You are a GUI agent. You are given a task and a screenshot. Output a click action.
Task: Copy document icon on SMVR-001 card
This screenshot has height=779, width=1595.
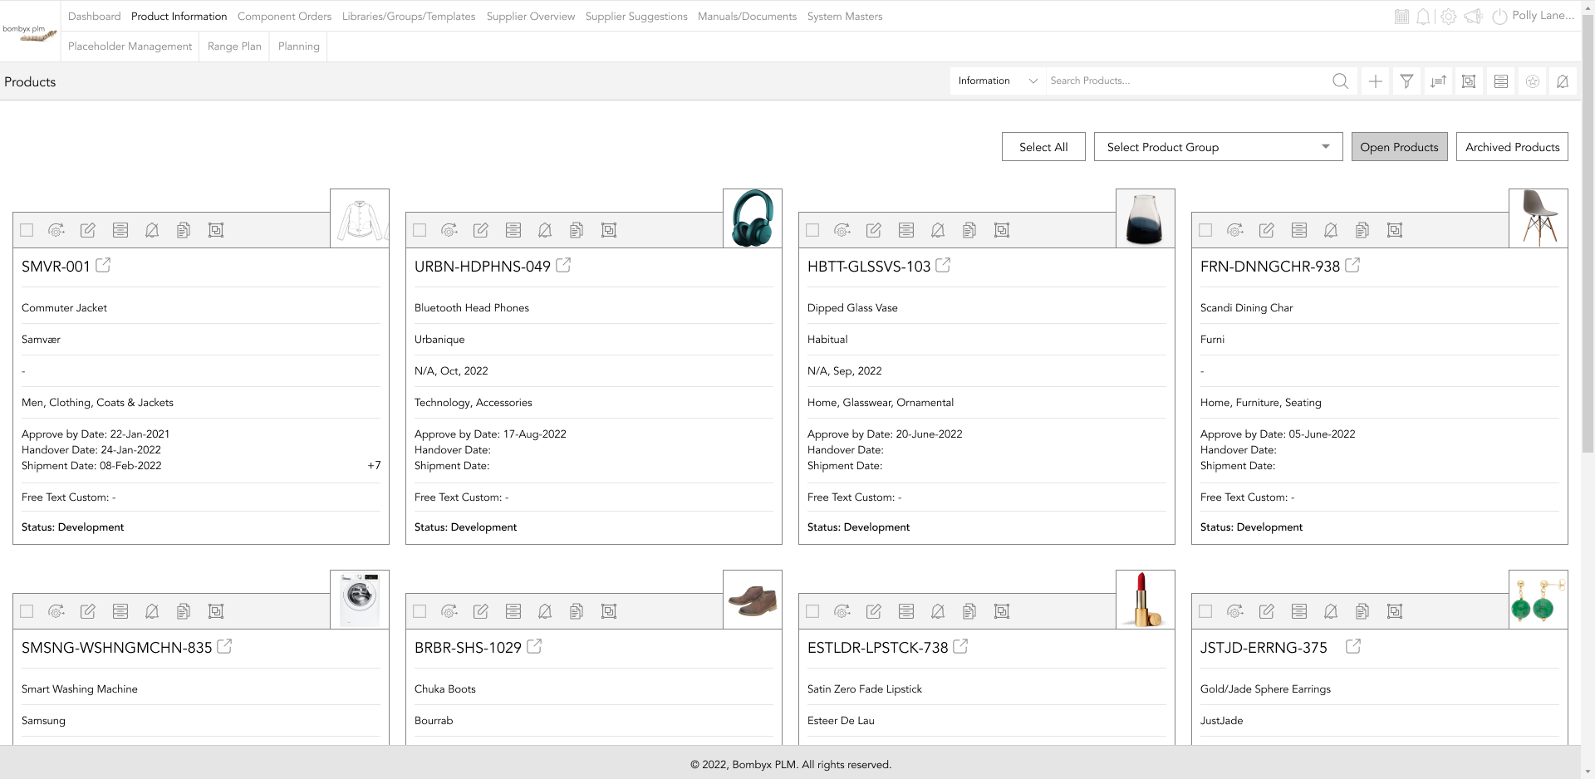coord(184,230)
